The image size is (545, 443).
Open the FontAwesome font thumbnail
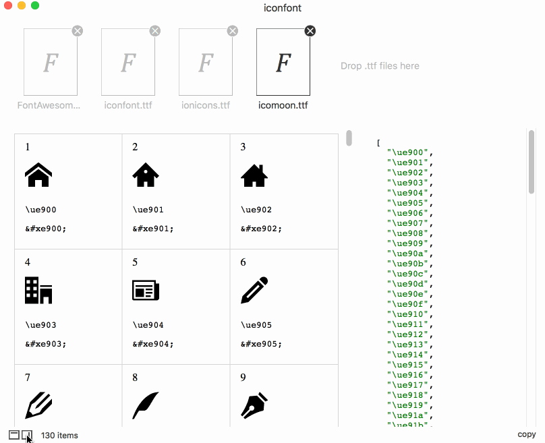click(51, 62)
